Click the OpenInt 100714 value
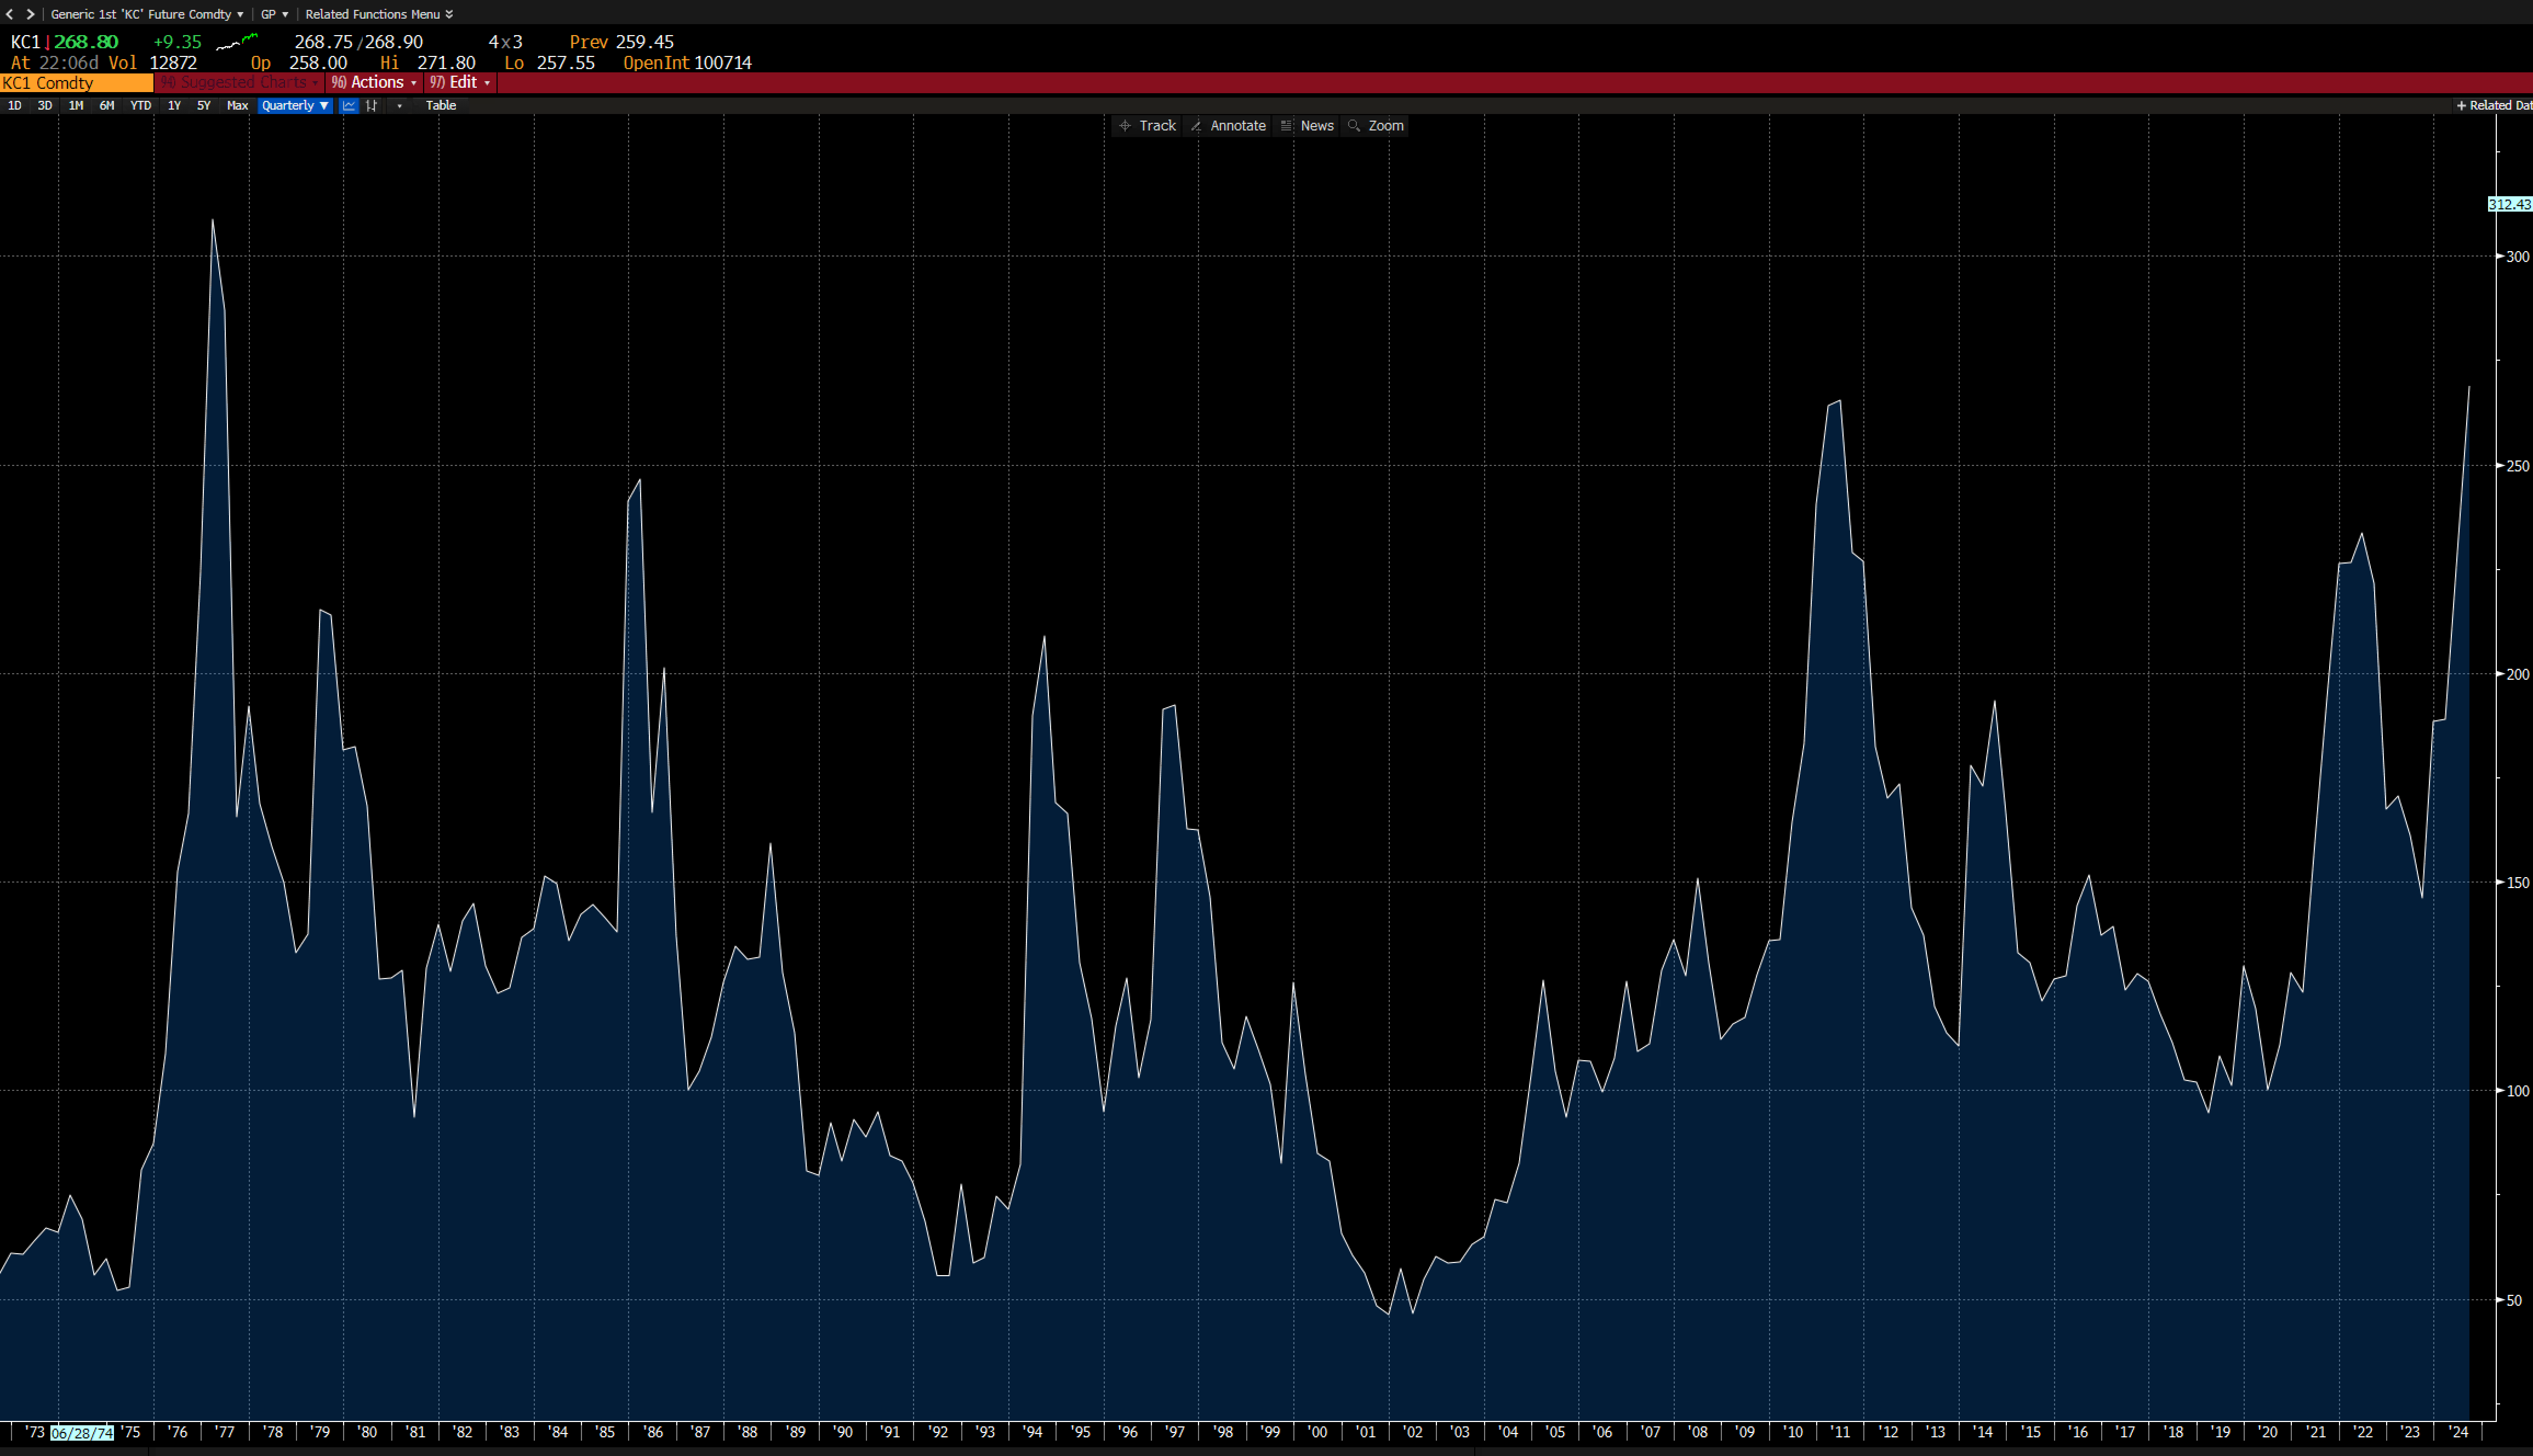This screenshot has height=1456, width=2533. tap(688, 63)
